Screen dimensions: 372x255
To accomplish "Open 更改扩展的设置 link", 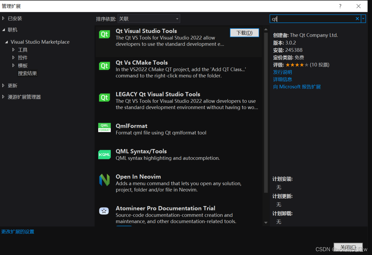I will point(18,232).
